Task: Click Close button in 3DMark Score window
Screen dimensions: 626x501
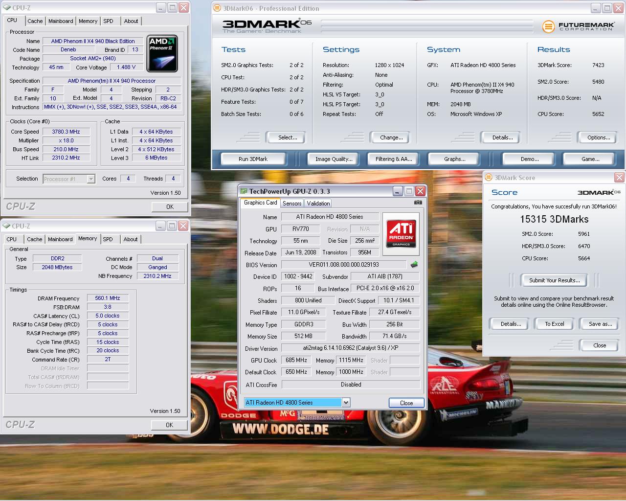Action: coord(600,345)
